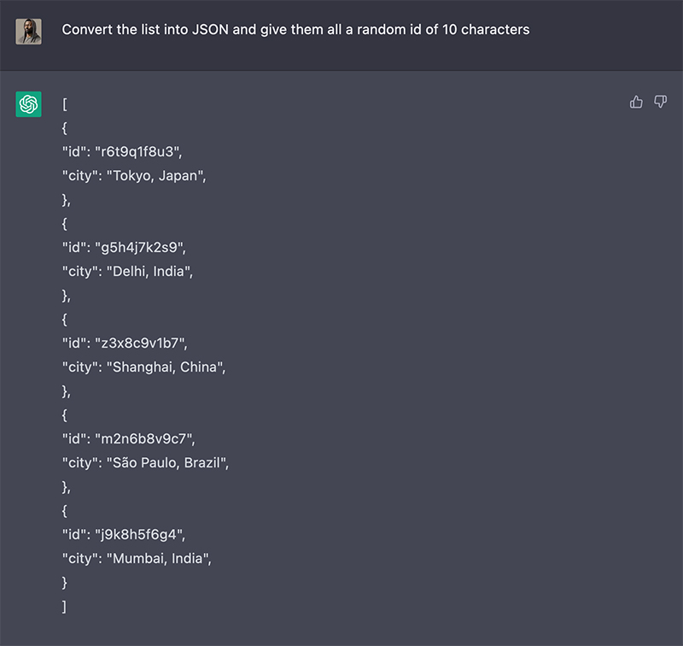Click the closing square bracket of the JSON
The height and width of the screenshot is (646, 683).
(x=65, y=607)
